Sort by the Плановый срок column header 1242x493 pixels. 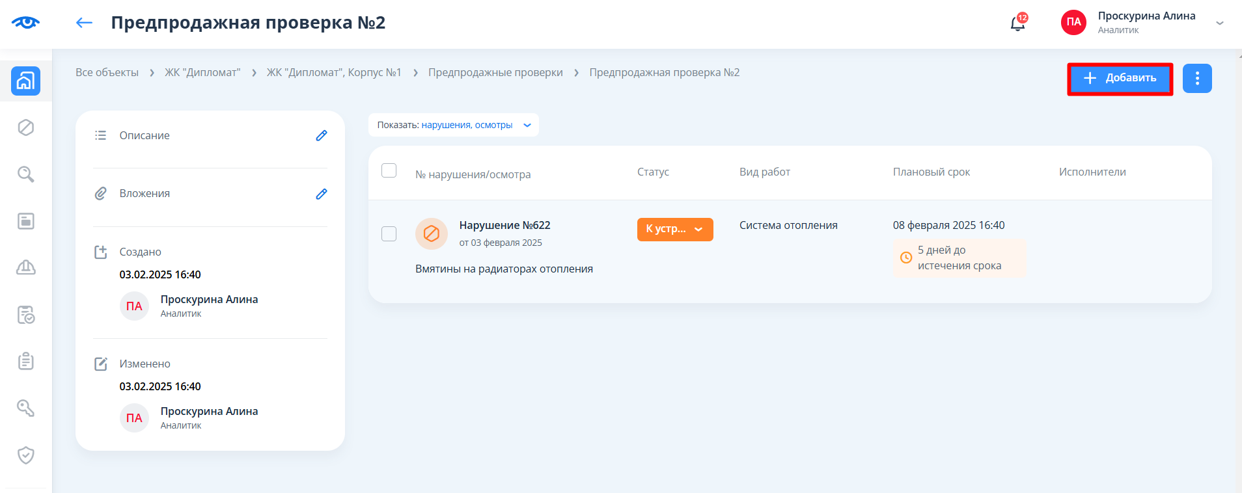931,172
